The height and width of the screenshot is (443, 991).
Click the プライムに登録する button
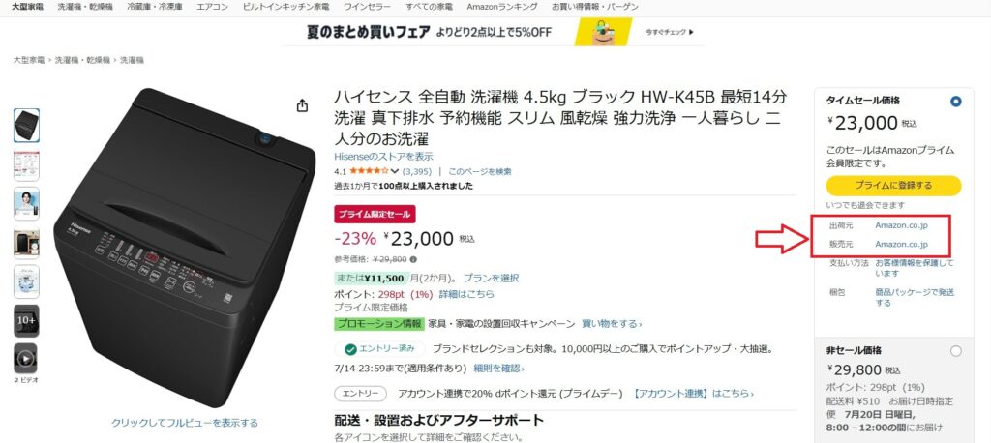point(893,186)
